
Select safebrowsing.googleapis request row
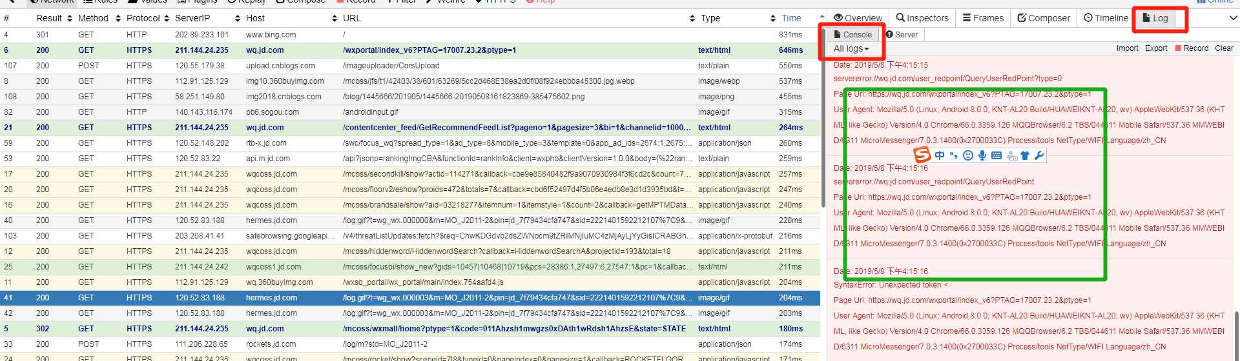(410, 236)
